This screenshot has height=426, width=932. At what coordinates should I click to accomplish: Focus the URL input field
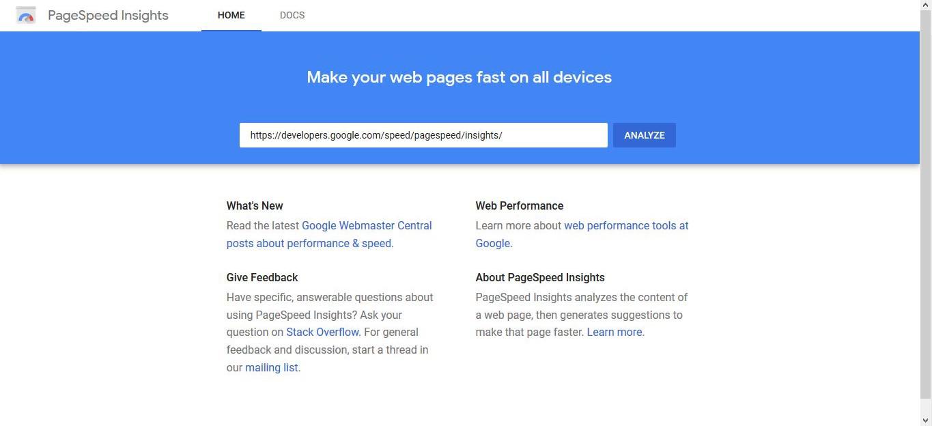(423, 135)
